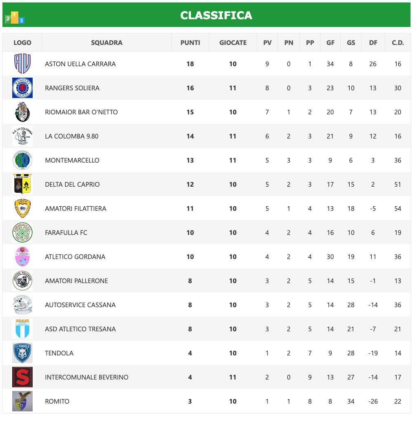Click the GIOCATE column header

pyautogui.click(x=233, y=42)
